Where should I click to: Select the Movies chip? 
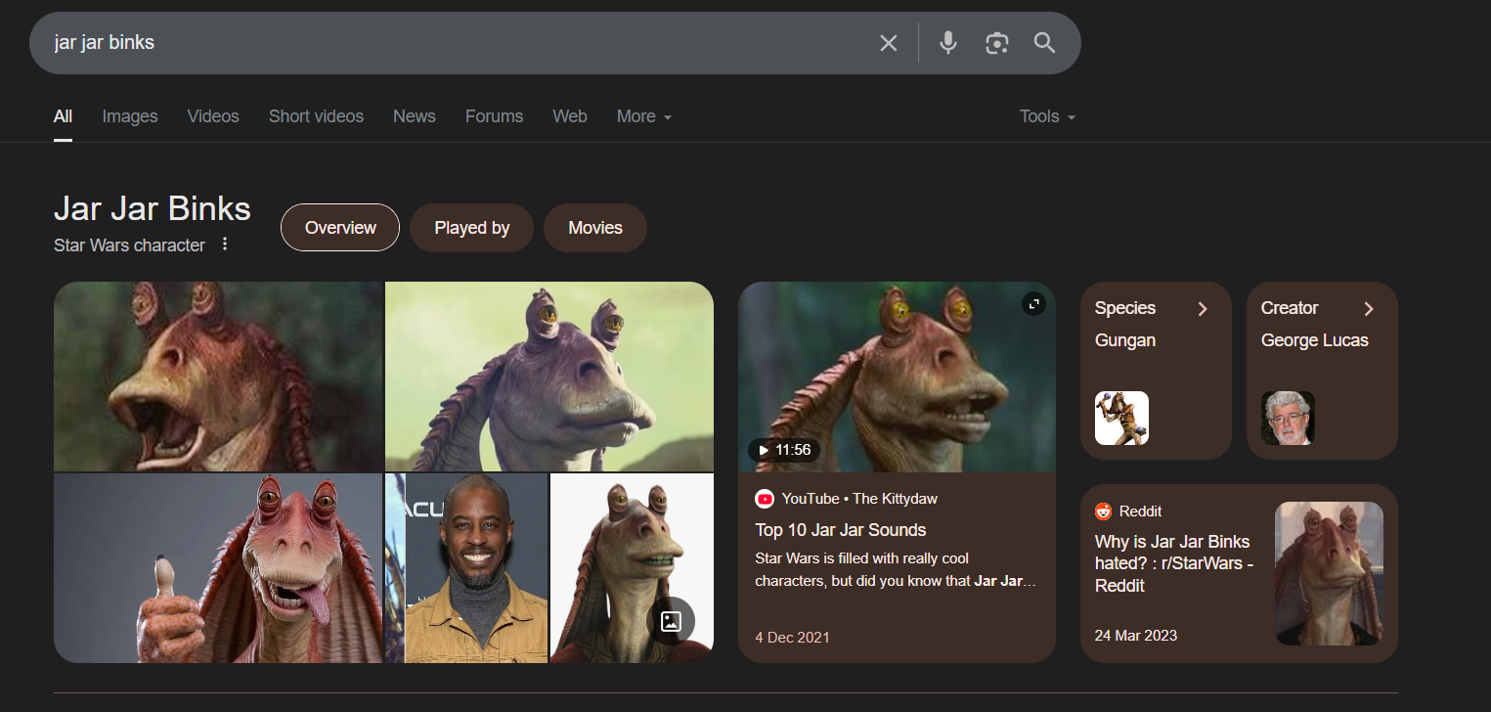point(595,228)
